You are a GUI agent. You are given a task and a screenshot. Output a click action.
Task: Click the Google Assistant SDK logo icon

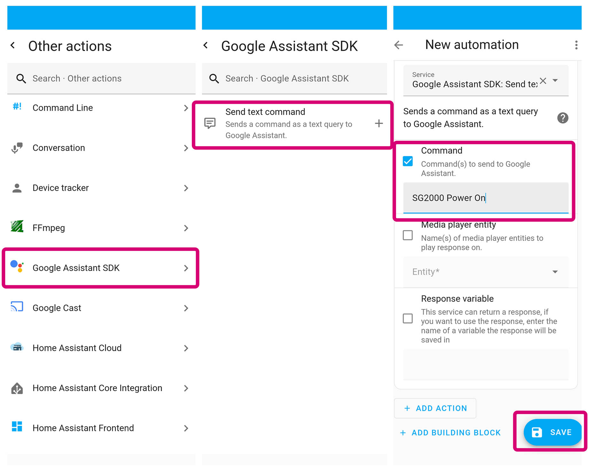[17, 266]
